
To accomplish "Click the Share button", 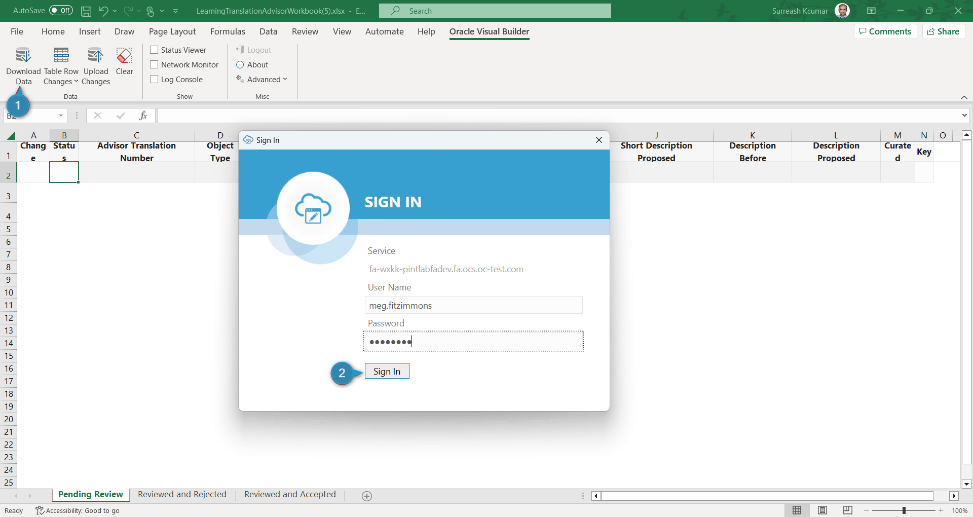I will point(944,31).
